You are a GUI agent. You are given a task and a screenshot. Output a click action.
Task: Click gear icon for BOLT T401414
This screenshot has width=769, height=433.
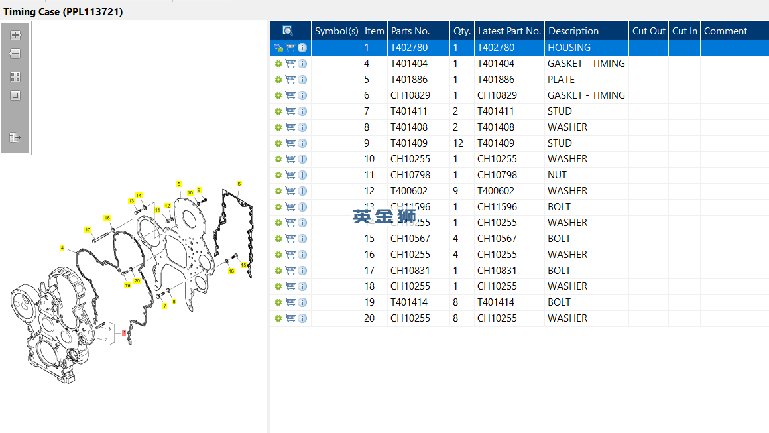click(278, 302)
